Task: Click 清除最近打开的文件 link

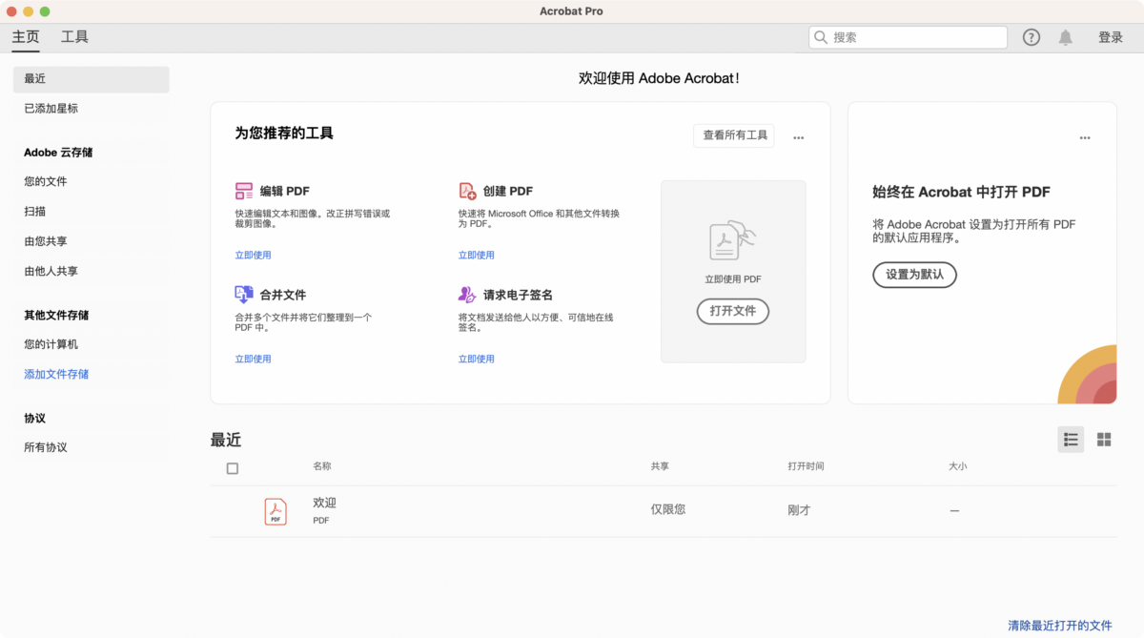Action: pos(1060,626)
